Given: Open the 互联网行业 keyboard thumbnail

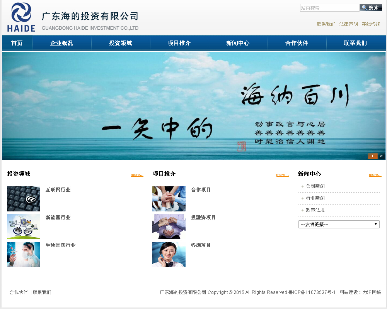Looking at the screenshot, I should point(24,199).
